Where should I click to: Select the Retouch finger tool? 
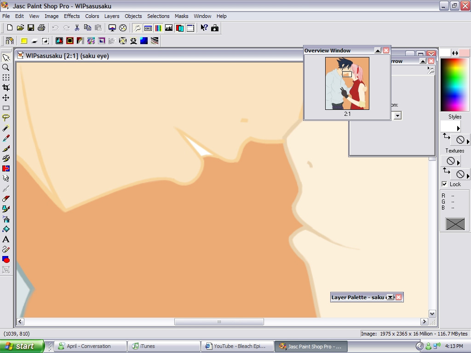[6, 179]
